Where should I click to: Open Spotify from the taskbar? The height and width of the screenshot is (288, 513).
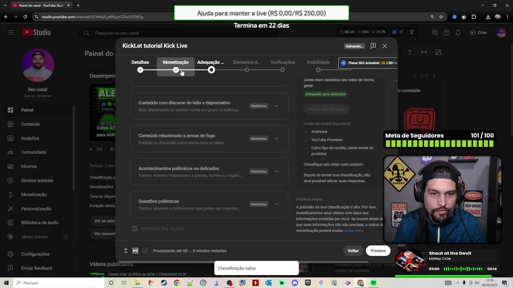coord(373,283)
